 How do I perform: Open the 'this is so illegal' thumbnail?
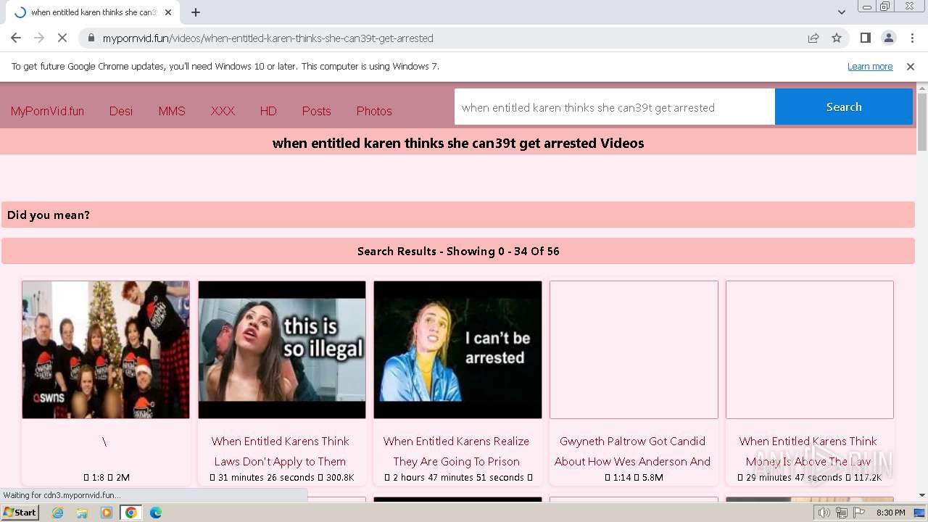[x=282, y=349]
